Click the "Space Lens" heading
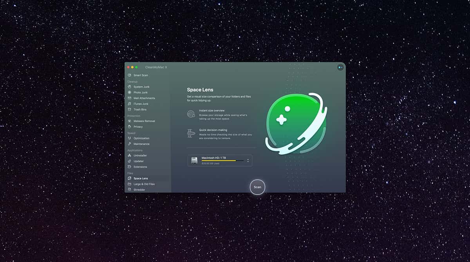470x262 pixels. [x=200, y=90]
